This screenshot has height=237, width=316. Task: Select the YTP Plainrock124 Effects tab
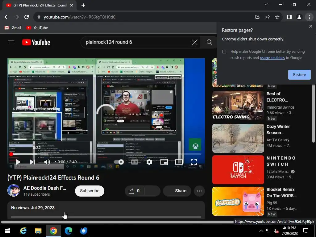coord(39,5)
